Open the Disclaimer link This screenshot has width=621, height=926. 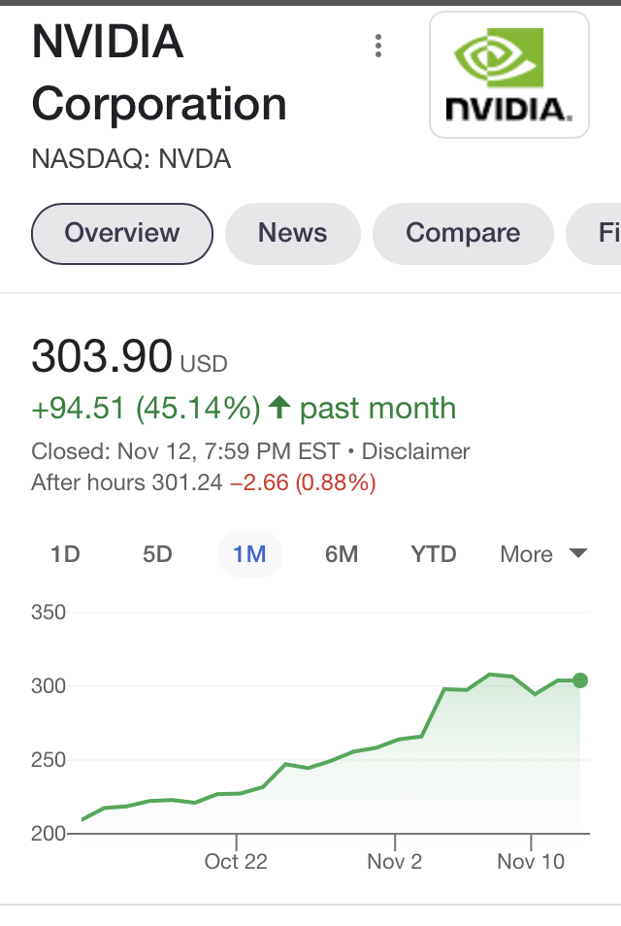[x=415, y=451]
